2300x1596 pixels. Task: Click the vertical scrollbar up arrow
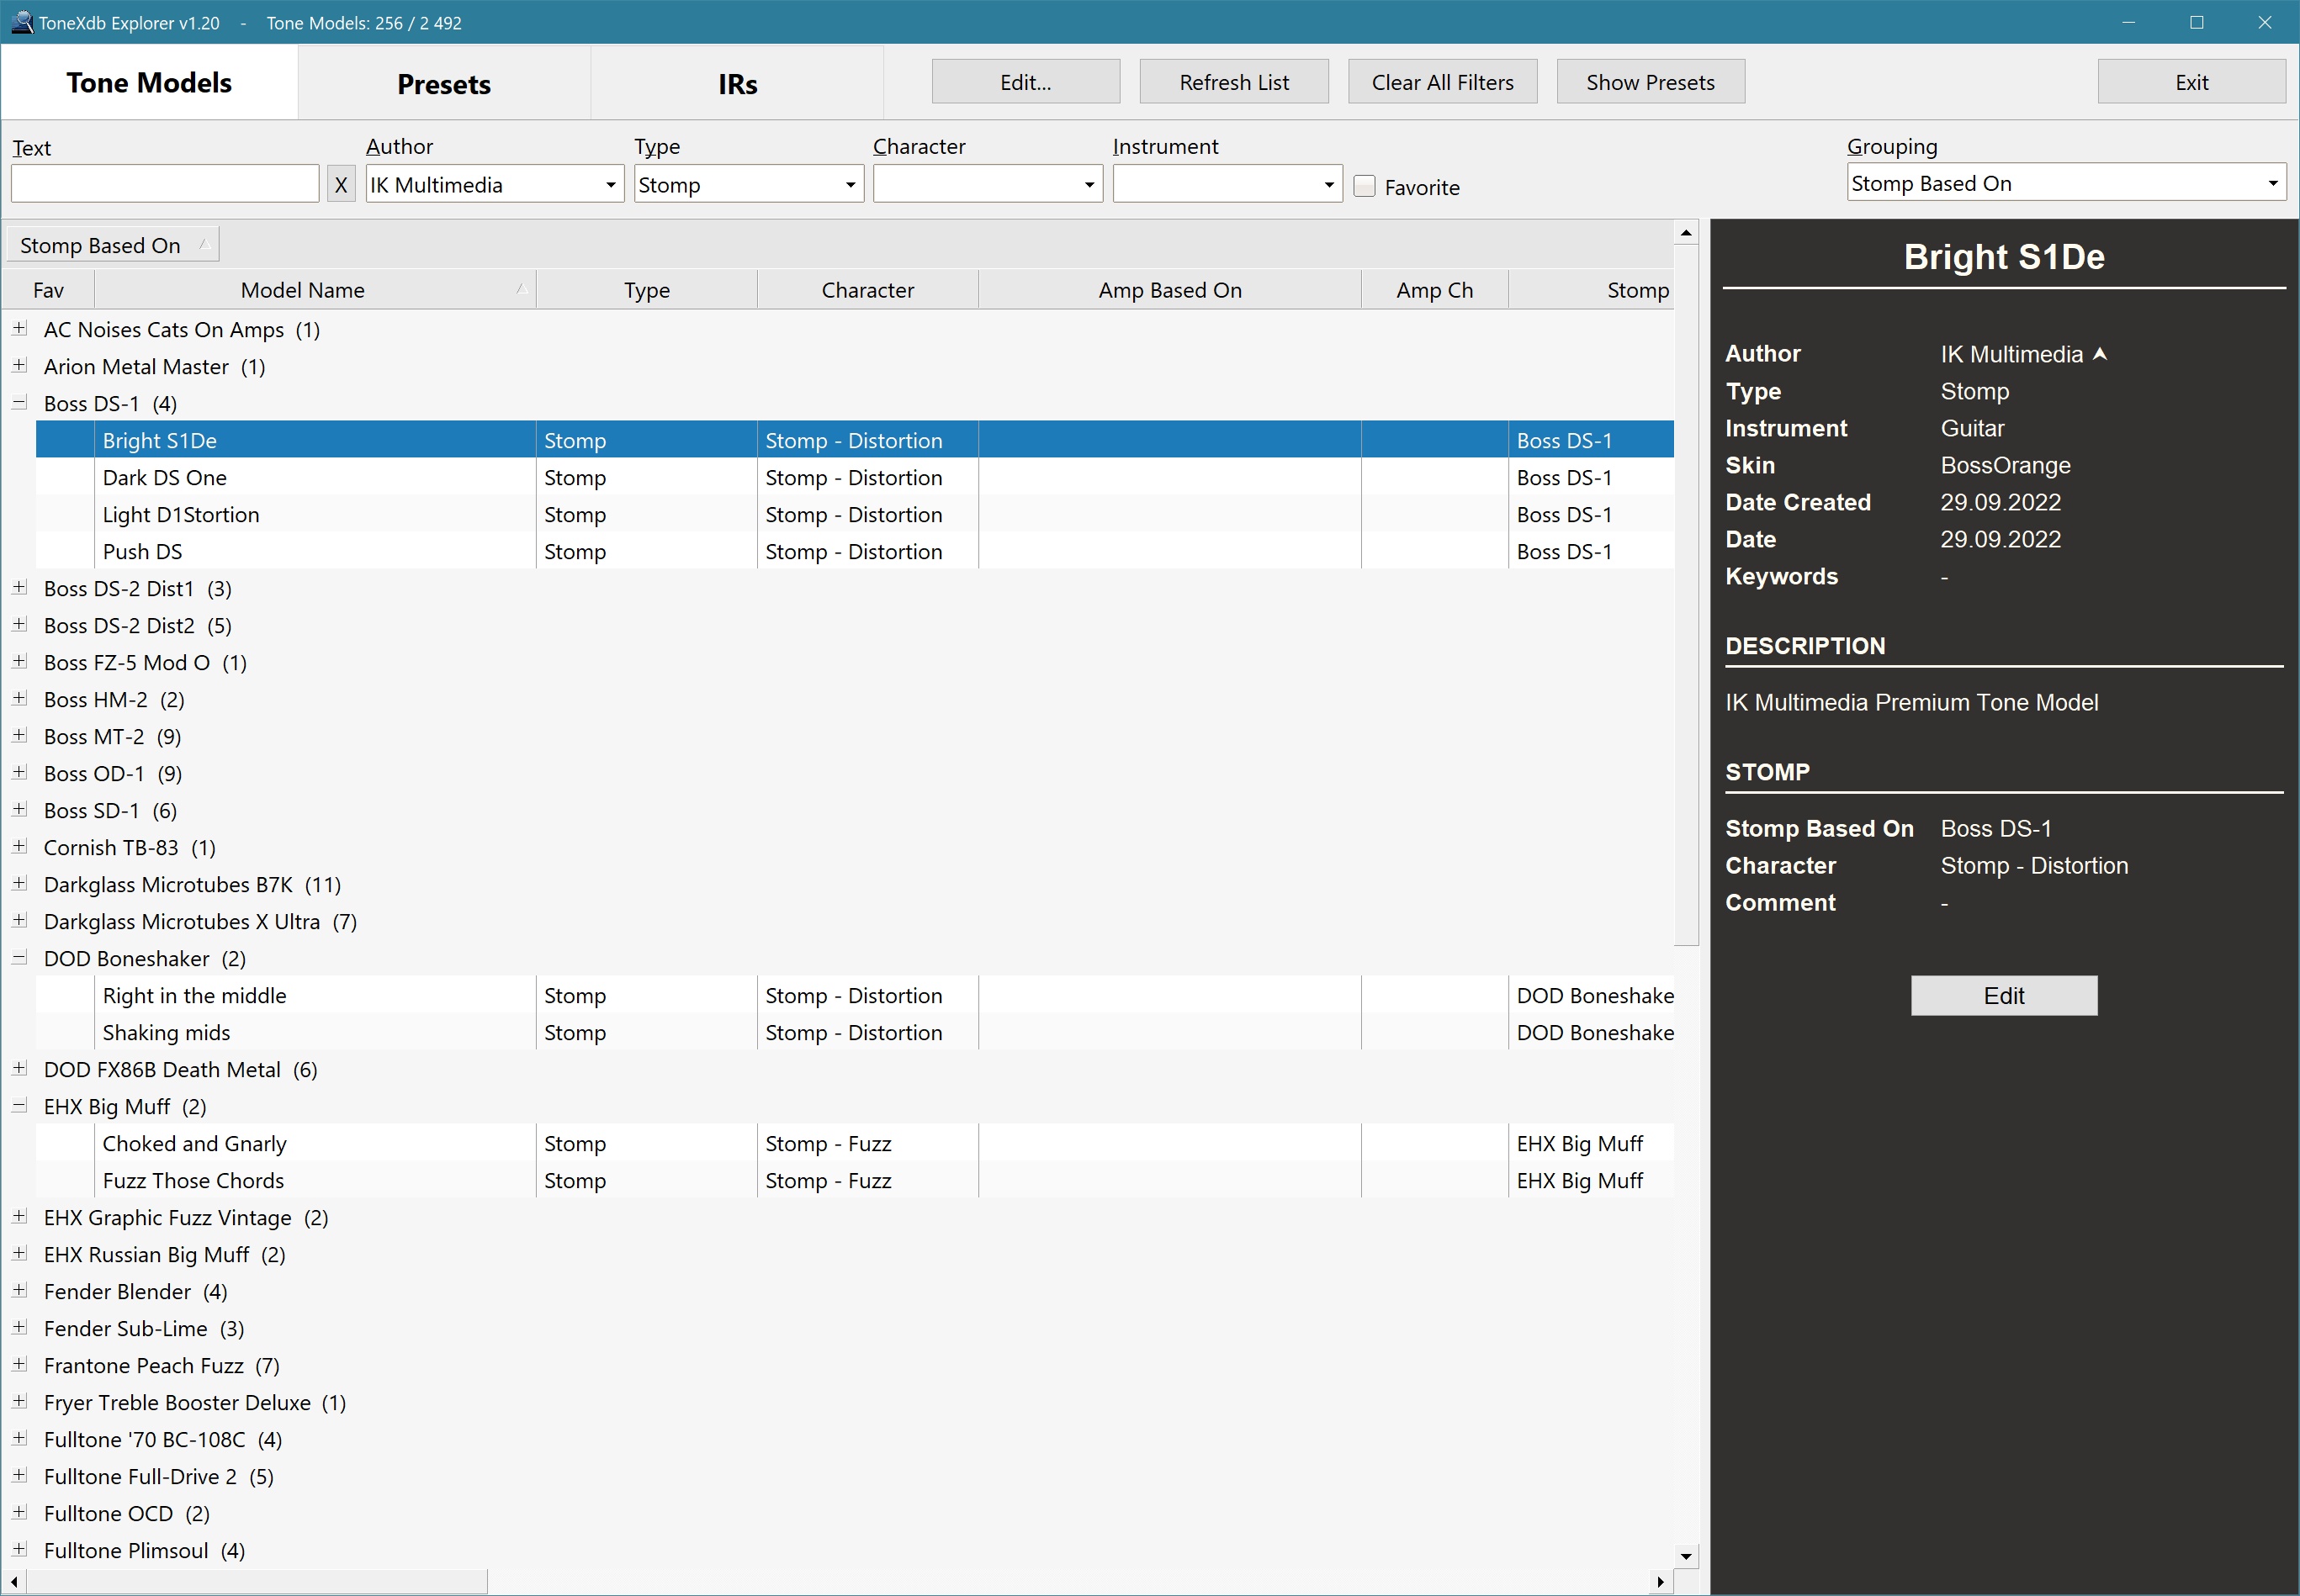(x=1686, y=233)
